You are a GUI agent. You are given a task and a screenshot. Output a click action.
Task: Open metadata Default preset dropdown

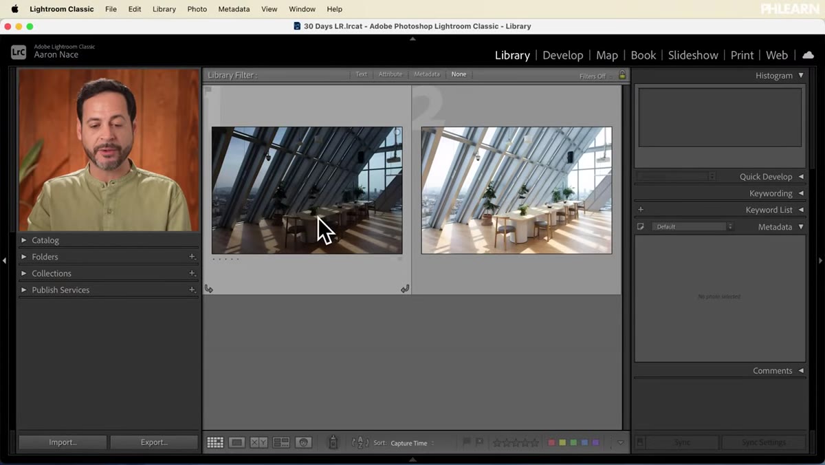[x=692, y=226]
